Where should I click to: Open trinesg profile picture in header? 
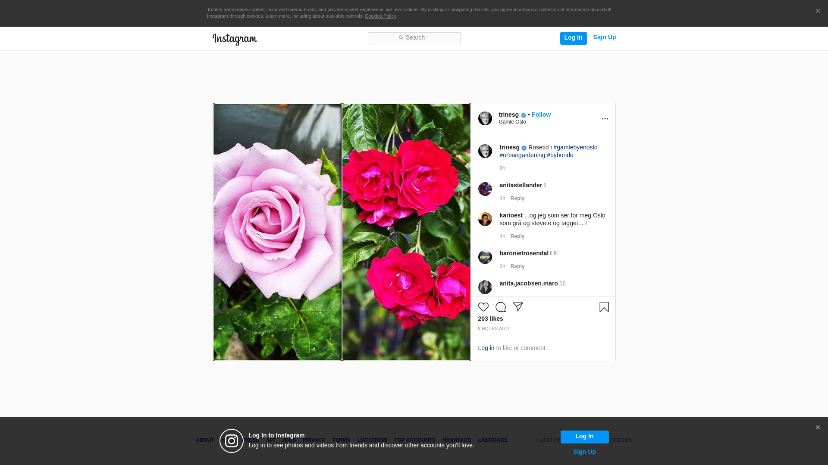[485, 118]
